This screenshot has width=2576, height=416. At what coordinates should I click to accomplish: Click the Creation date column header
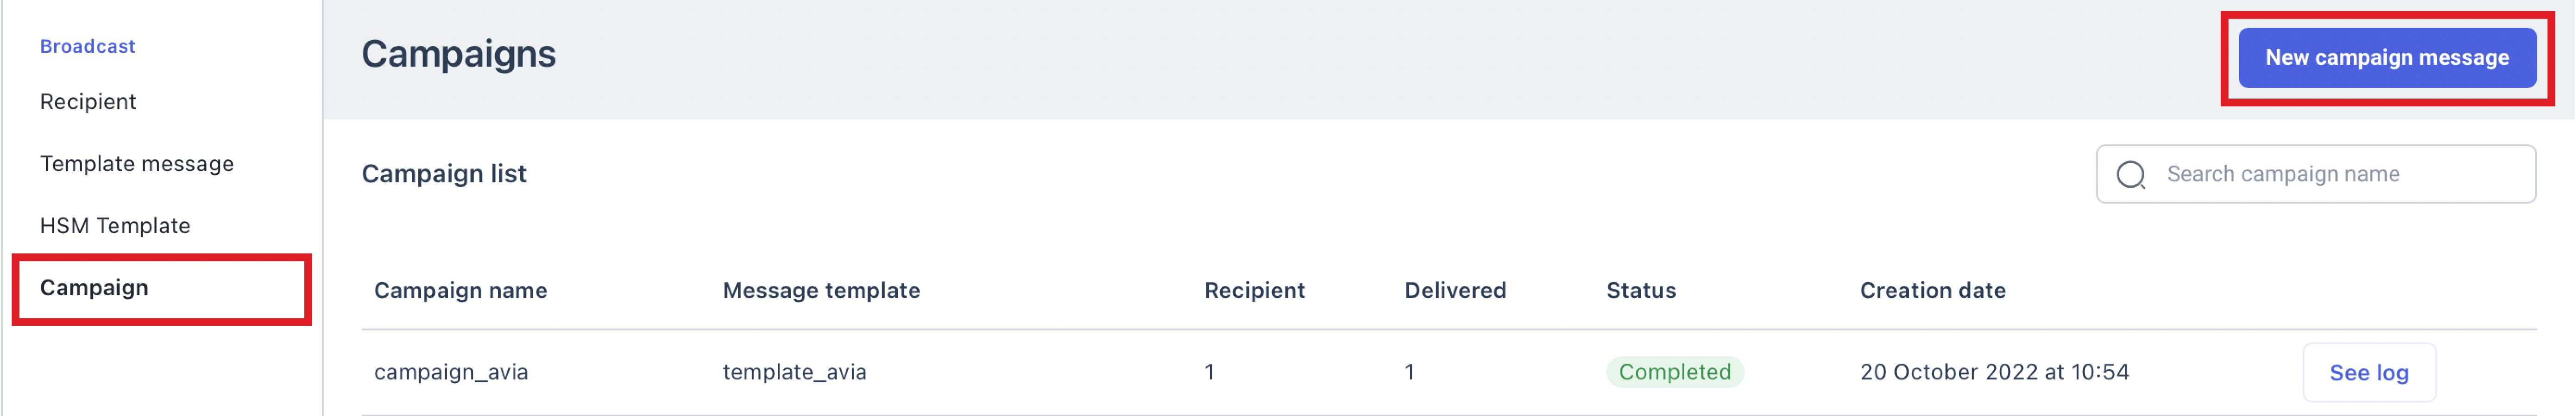(x=1932, y=291)
